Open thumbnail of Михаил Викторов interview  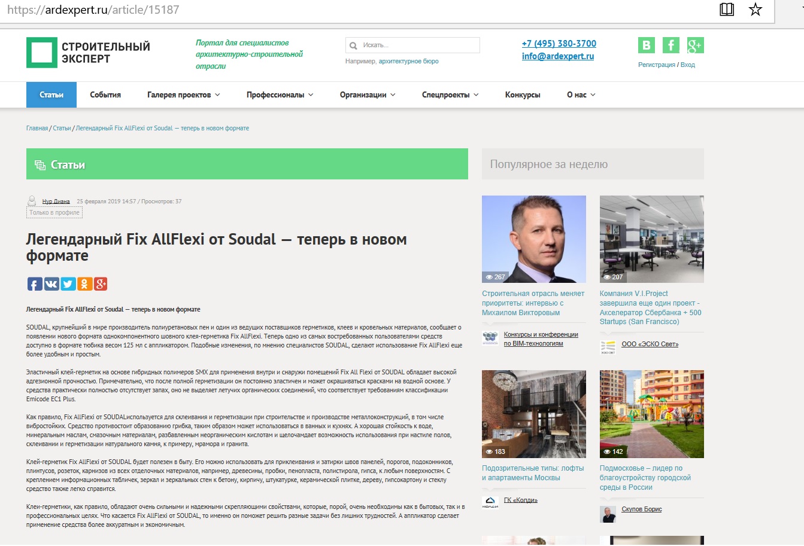534,239
